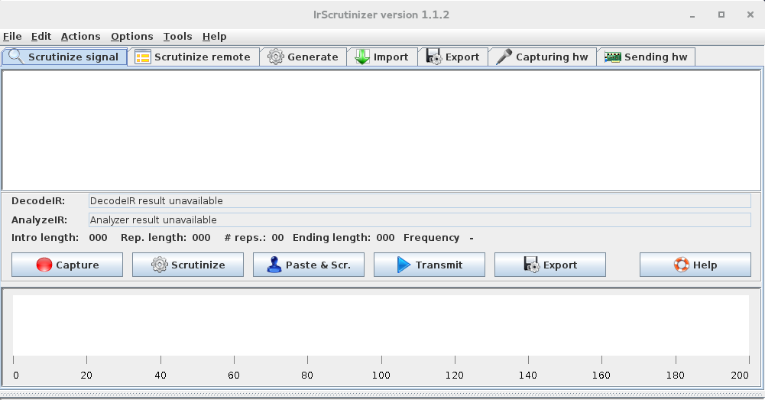Click the Paste & Scr. button label
The width and height of the screenshot is (765, 400).
(x=318, y=265)
